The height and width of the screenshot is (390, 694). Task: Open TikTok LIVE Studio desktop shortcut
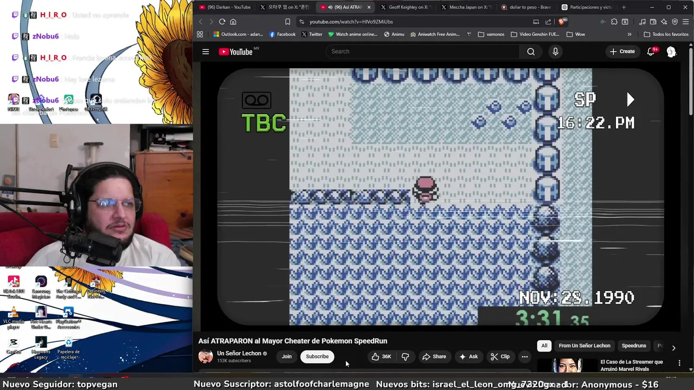[x=14, y=288]
